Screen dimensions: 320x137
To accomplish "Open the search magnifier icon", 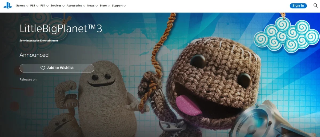I will pyautogui.click(x=315, y=6).
